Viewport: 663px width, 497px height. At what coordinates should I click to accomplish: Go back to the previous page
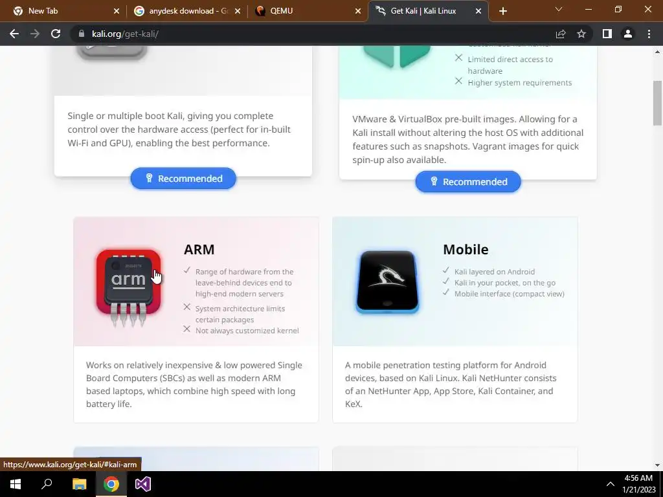click(x=14, y=34)
